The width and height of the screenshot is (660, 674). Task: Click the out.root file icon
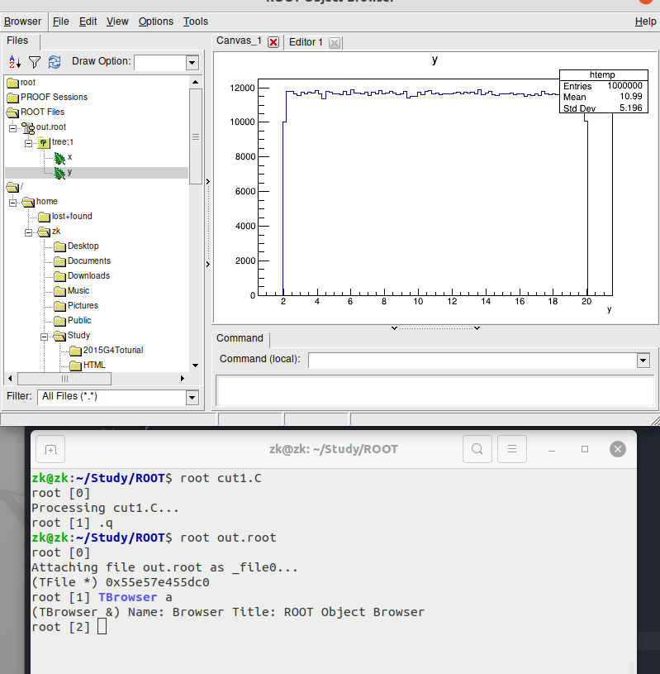28,127
